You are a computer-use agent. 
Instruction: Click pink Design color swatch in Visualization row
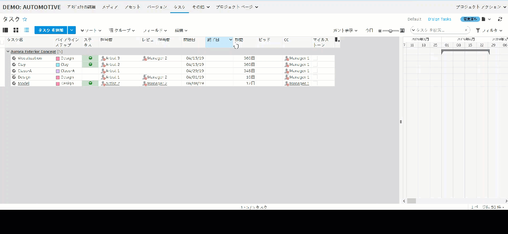58,58
